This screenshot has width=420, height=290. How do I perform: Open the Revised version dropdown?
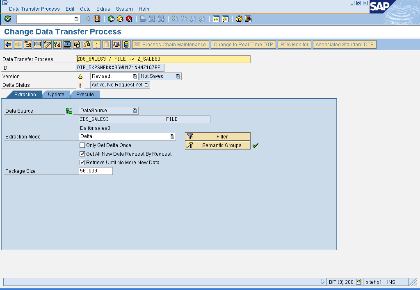(x=135, y=76)
